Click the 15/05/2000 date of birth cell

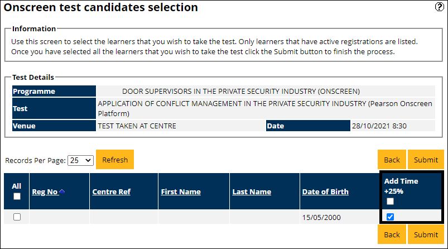click(x=321, y=217)
